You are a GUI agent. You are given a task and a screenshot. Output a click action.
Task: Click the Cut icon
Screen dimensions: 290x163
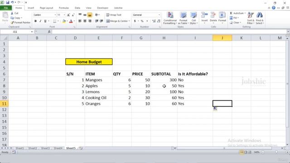click(x=12, y=13)
